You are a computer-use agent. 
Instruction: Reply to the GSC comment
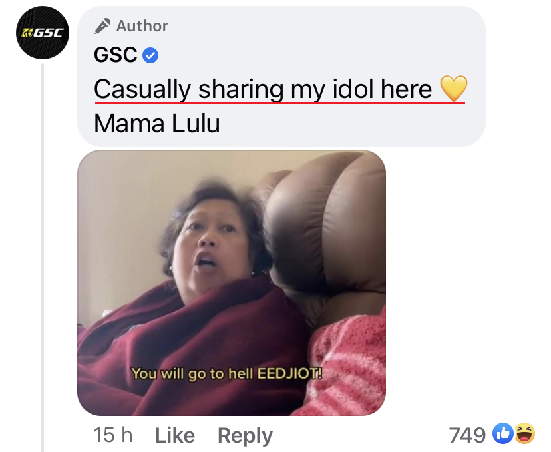[x=245, y=436]
